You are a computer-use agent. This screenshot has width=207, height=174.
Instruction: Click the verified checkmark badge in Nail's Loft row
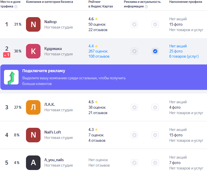click(155, 135)
